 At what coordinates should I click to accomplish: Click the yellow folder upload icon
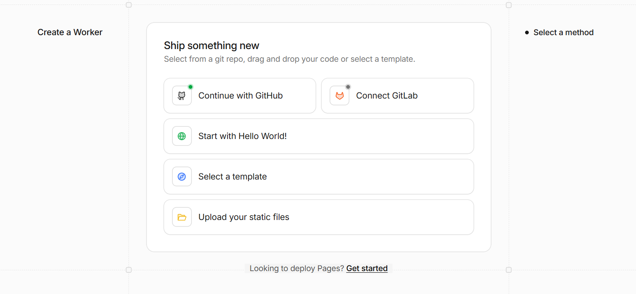click(x=182, y=217)
